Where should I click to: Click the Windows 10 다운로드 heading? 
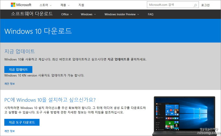click(x=38, y=31)
